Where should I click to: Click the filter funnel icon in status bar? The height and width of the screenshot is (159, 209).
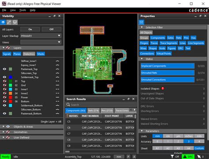[172, 156]
